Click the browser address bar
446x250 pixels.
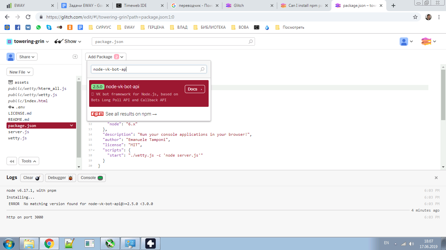coord(225,17)
